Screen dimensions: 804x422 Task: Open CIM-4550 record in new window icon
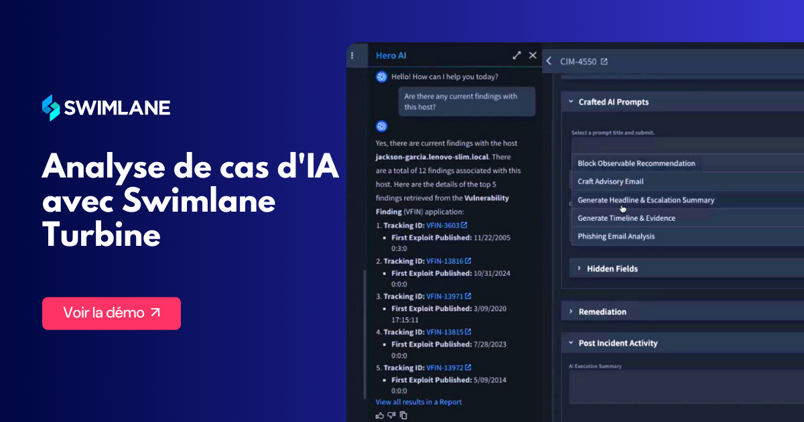[604, 62]
